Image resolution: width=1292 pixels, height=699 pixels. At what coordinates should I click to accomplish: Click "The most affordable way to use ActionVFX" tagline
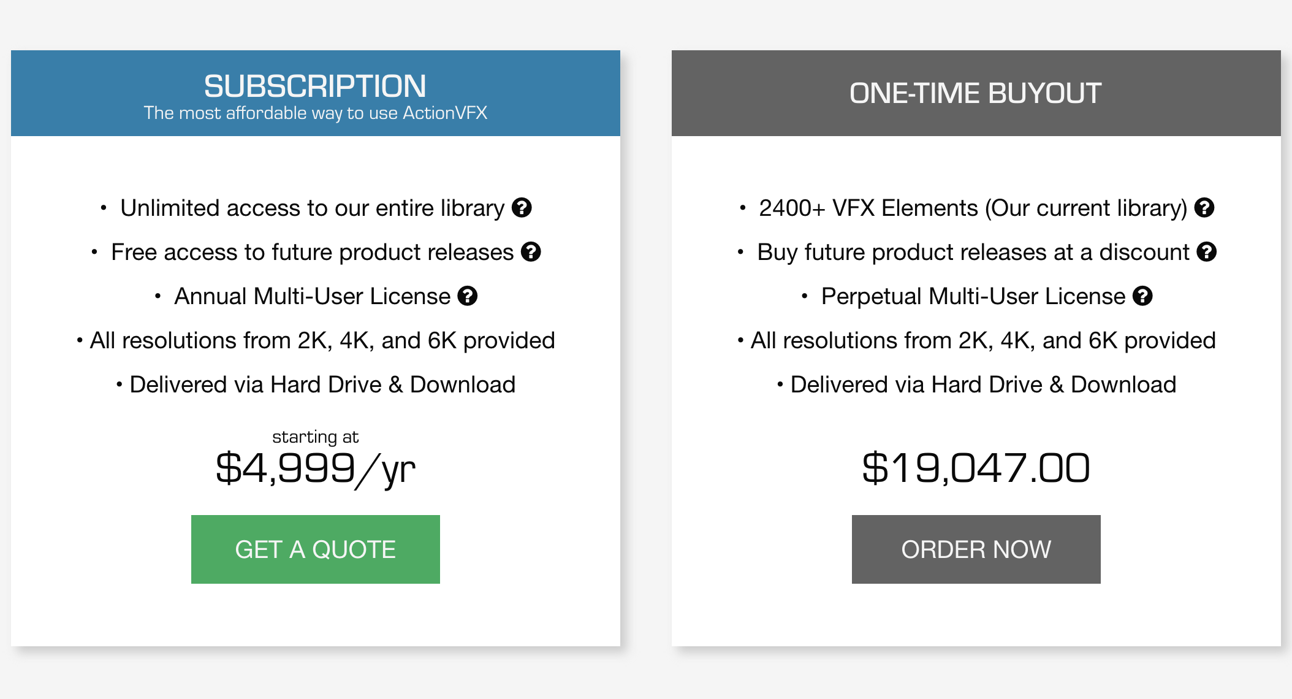(315, 113)
